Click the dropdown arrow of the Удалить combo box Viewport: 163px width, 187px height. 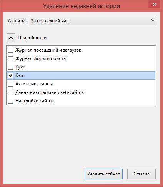(x=153, y=20)
